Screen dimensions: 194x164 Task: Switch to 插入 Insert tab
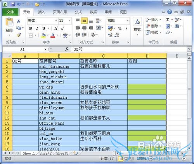pyautogui.click(x=42, y=12)
